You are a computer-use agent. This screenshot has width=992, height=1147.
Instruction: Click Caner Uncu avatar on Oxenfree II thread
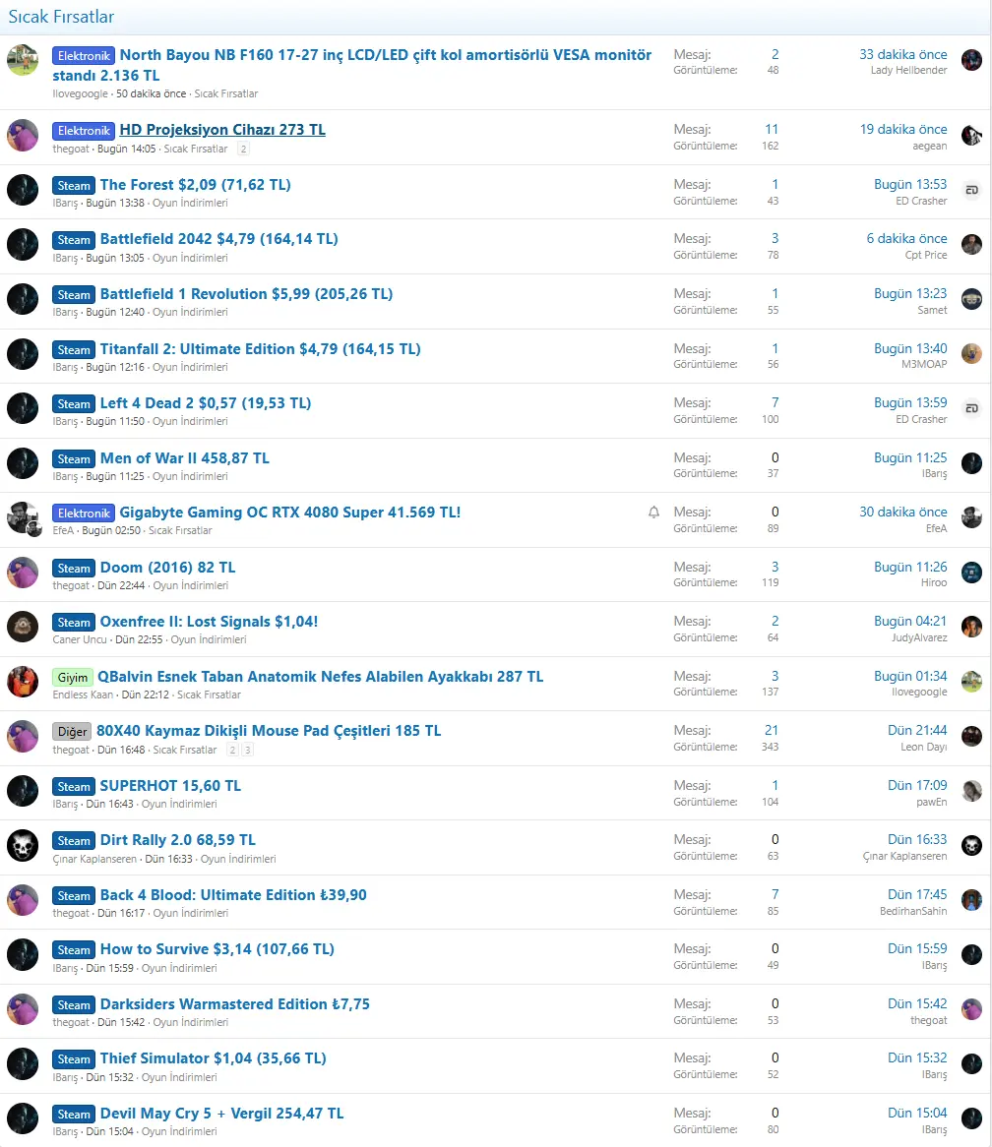[23, 627]
